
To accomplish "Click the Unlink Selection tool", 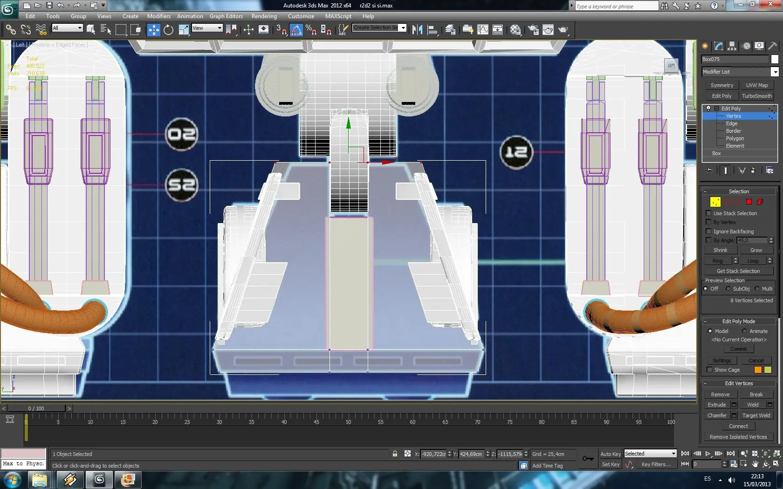I will [x=26, y=30].
